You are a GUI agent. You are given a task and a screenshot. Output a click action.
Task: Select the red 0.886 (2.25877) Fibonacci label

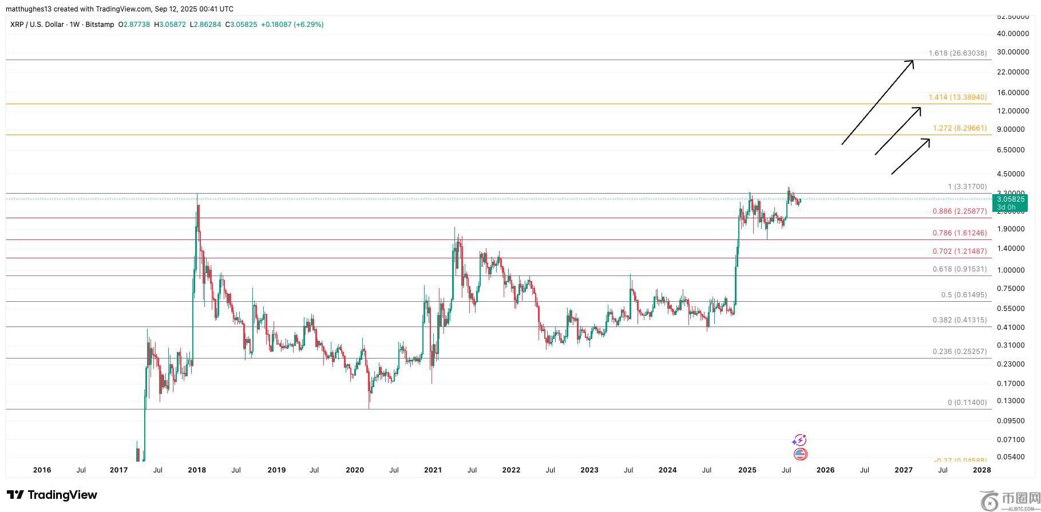click(959, 211)
